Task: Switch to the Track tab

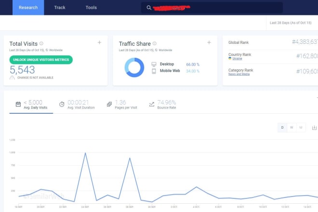Action: tap(60, 8)
